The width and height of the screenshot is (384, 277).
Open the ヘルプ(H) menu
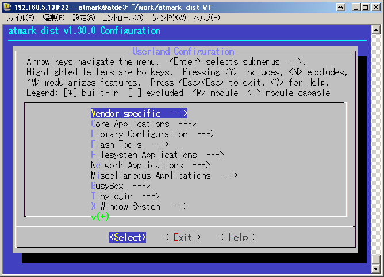click(206, 18)
